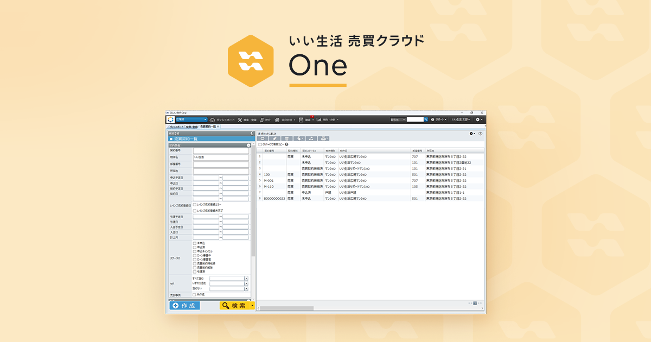Viewport: 651px width, 342px height.
Task: Click the question mark icon at panel right
Action: point(480,134)
